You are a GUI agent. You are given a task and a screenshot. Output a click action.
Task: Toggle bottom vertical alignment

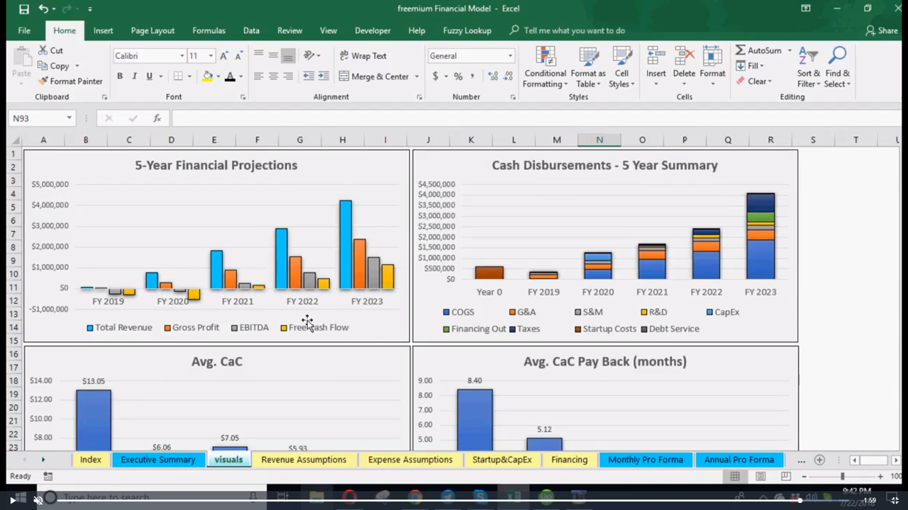click(288, 56)
